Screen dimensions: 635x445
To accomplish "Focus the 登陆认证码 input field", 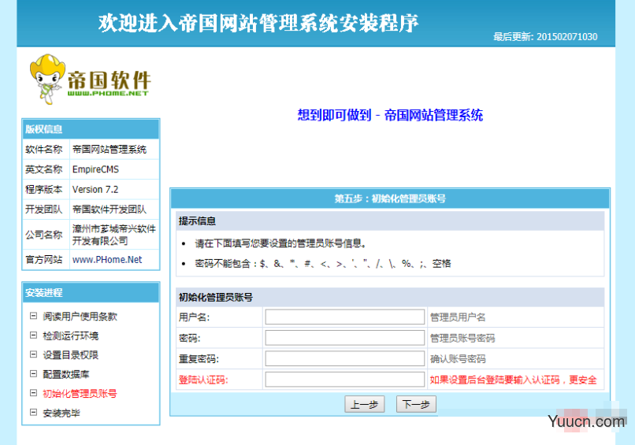I will point(344,380).
